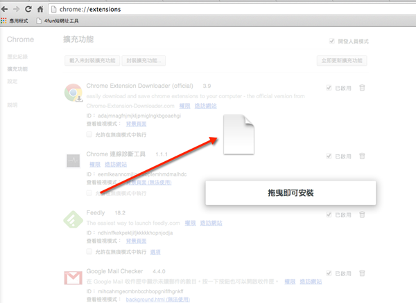The width and height of the screenshot is (416, 303).
Task: Allow Feedly in incognito mode checkbox
Action: click(x=89, y=251)
